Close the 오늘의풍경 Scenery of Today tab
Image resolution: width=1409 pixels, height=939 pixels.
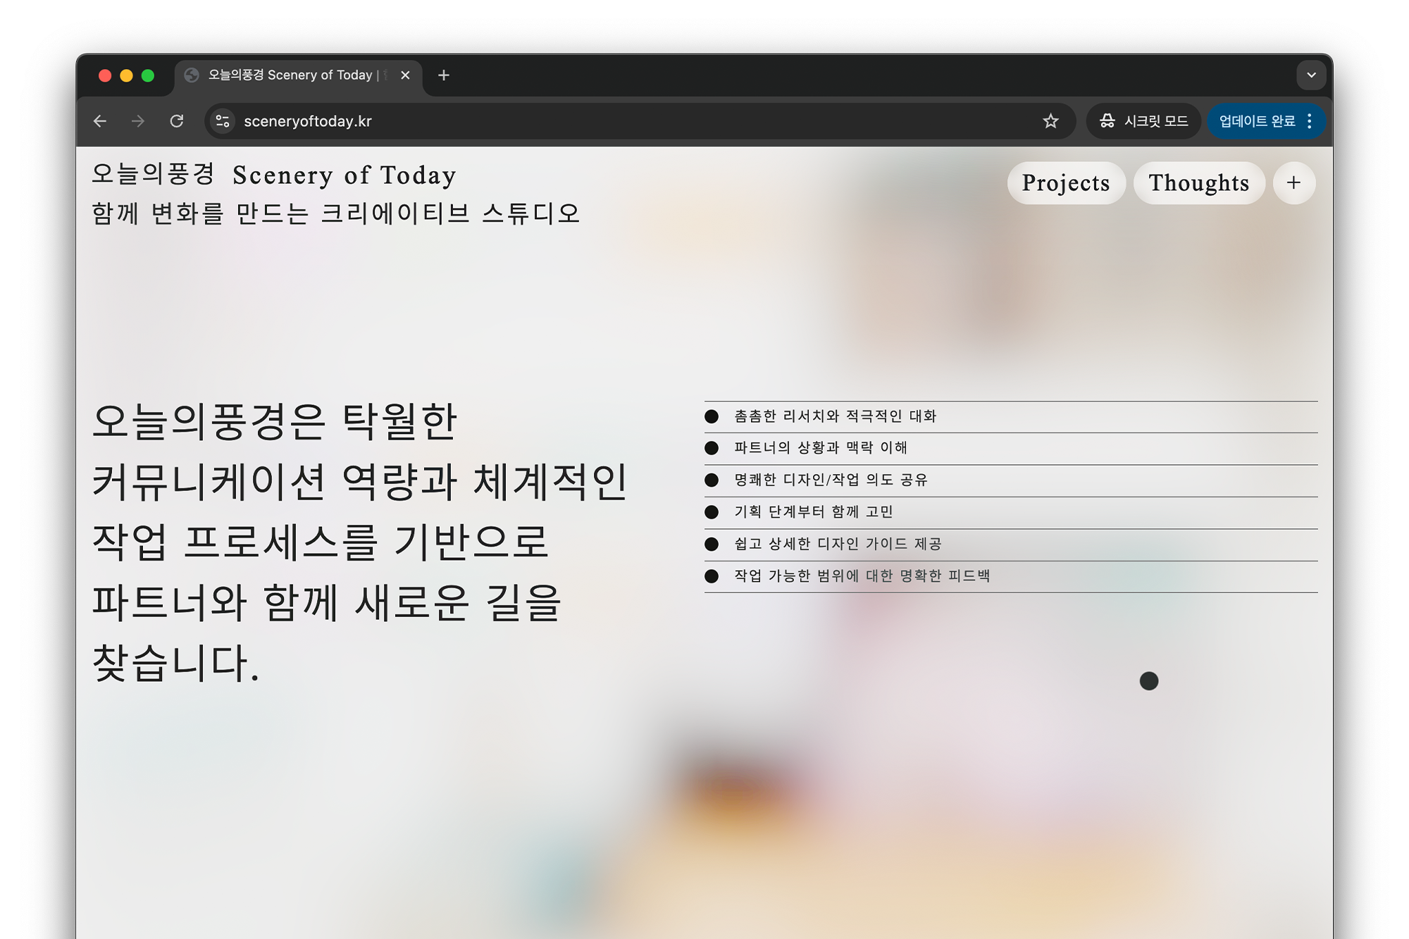405,75
